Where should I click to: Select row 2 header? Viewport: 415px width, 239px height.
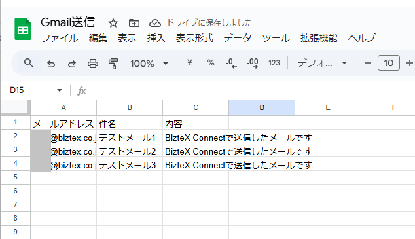15,136
